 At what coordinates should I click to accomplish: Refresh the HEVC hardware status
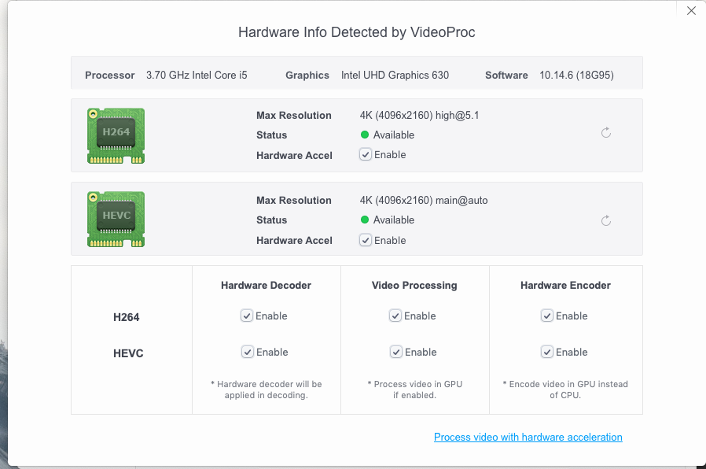(605, 221)
